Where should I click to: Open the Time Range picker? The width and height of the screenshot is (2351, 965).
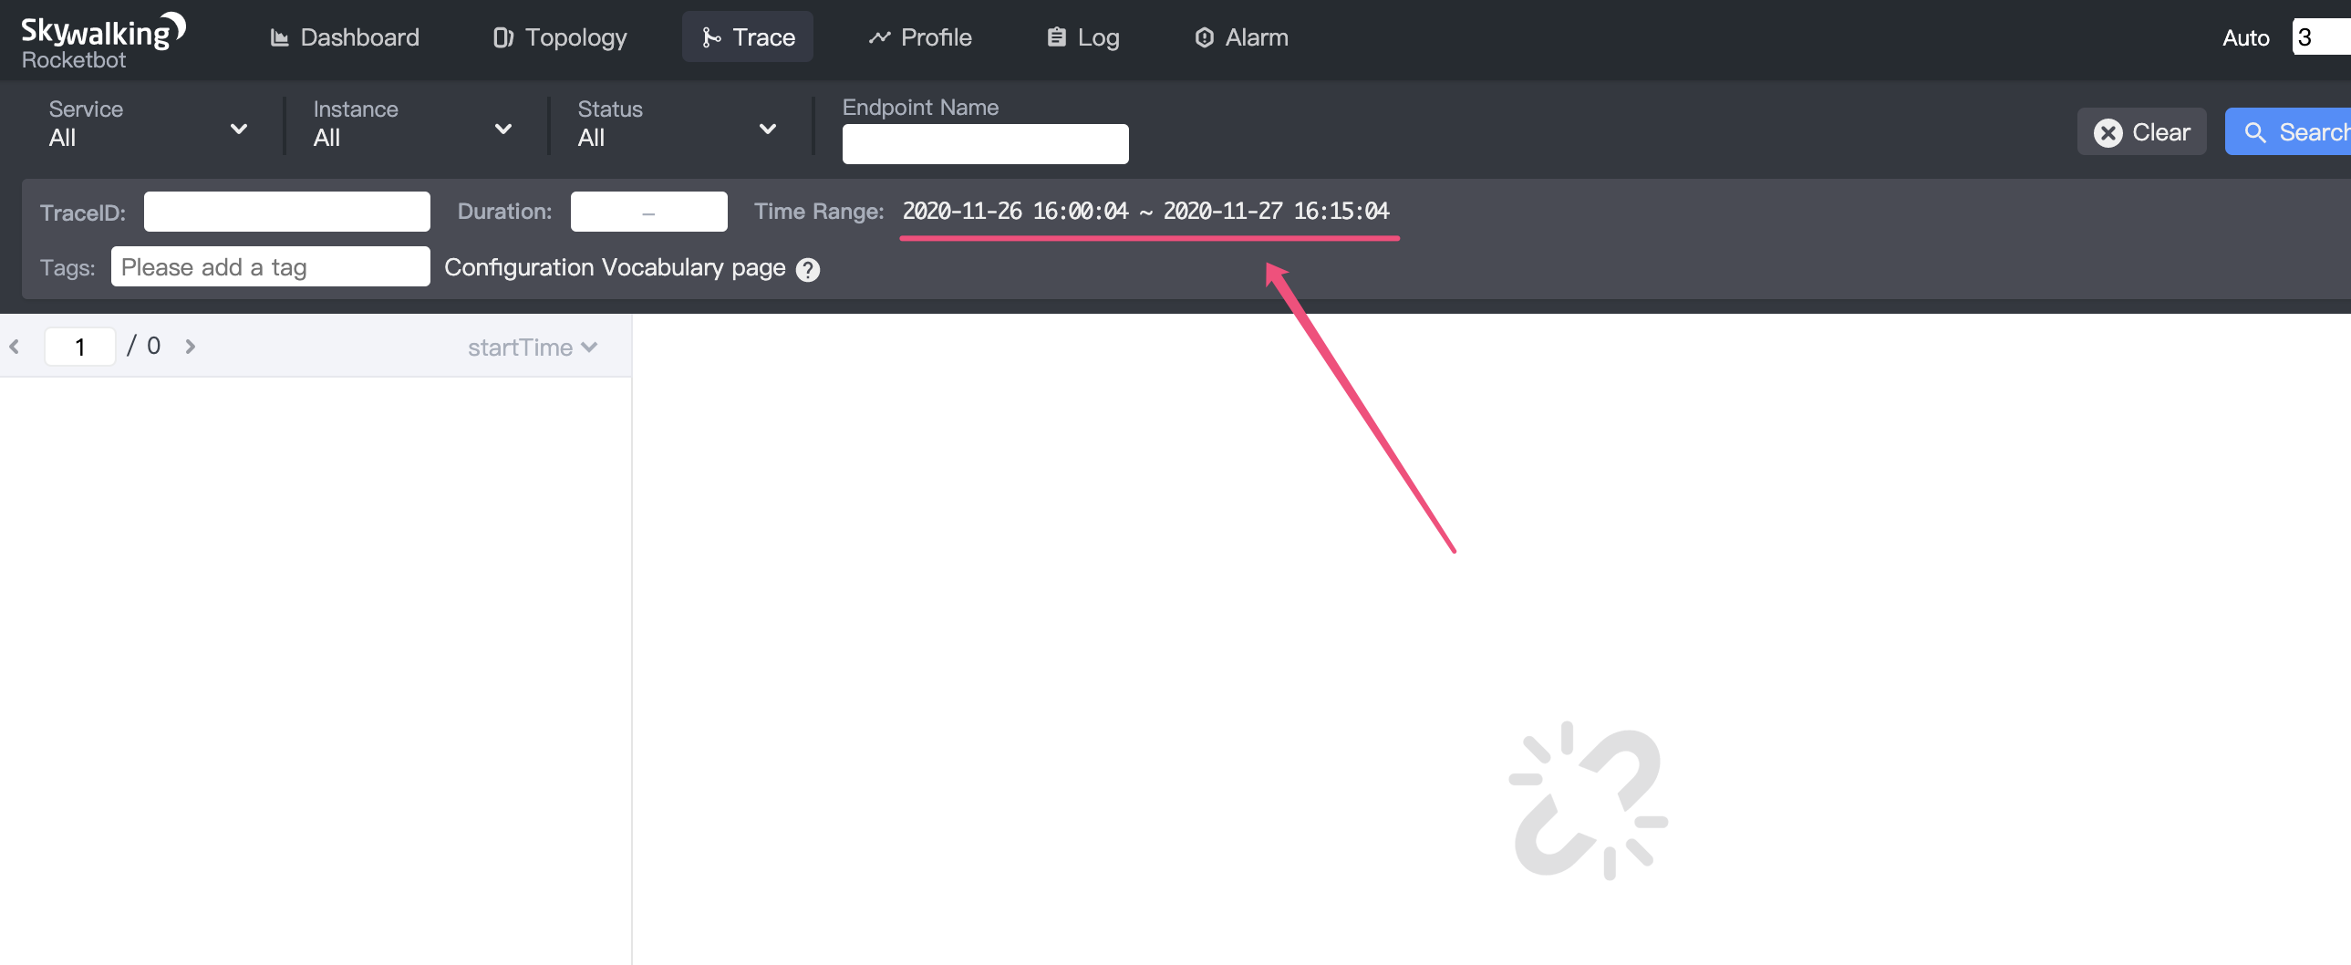pos(1145,212)
